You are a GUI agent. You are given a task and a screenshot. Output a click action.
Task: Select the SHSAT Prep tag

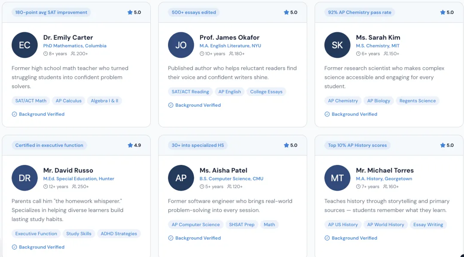coord(242,224)
